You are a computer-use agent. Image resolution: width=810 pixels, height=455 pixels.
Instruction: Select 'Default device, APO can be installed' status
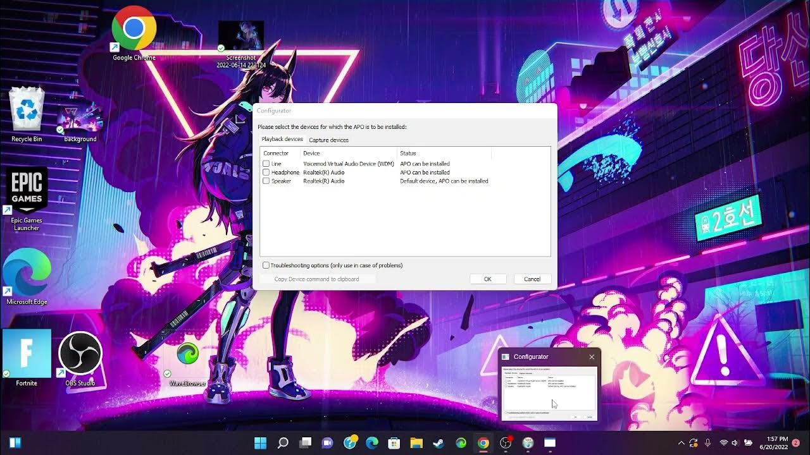(444, 181)
